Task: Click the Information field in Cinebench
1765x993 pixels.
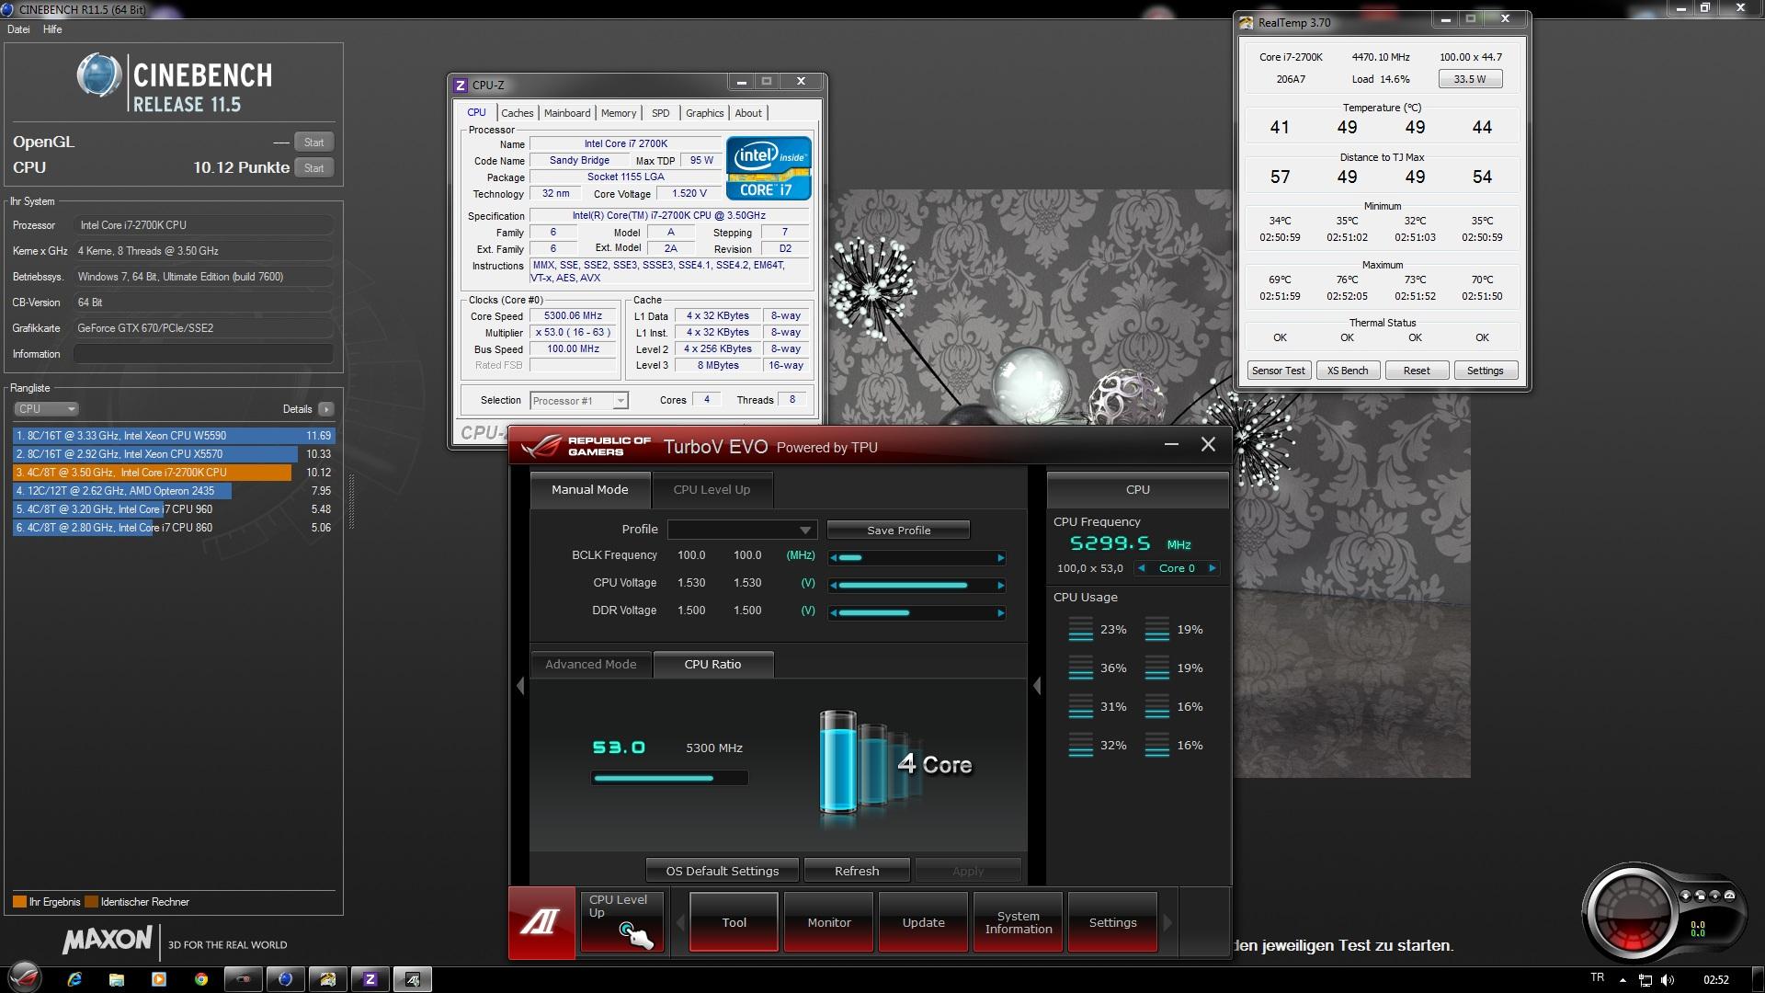Action: [x=203, y=354]
